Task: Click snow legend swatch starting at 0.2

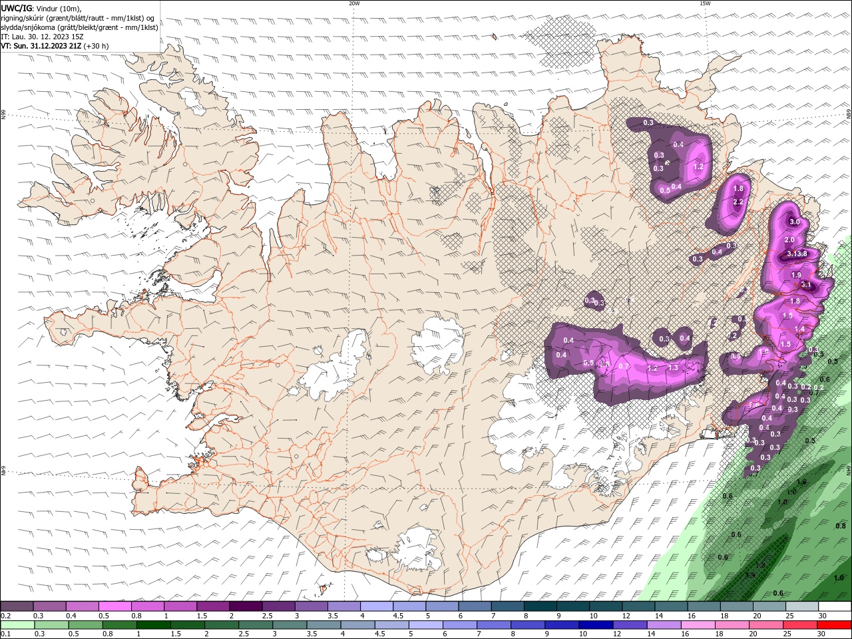Action: [x=17, y=606]
